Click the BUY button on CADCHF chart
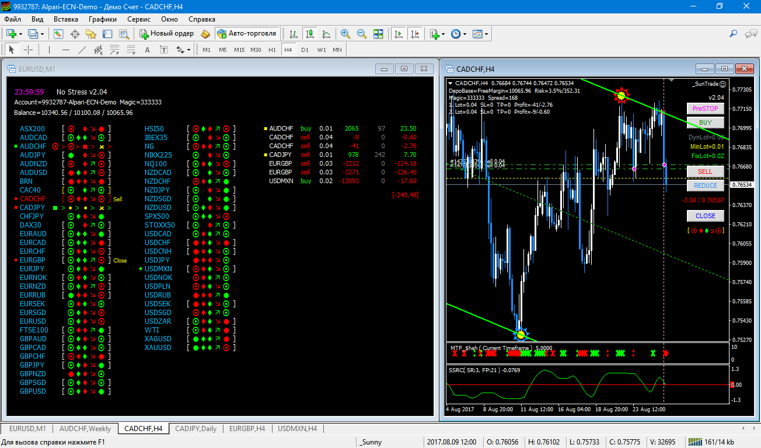Viewport: 761px width, 448px height. coord(706,123)
